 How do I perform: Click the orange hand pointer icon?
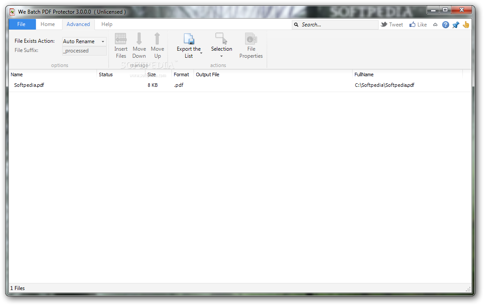click(466, 25)
